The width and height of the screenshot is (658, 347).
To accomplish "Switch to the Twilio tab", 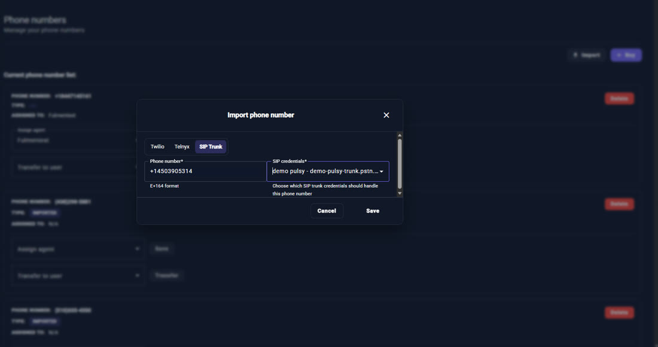I will tap(157, 147).
